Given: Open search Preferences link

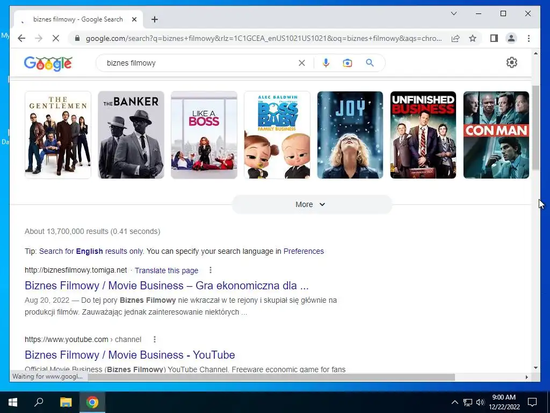Looking at the screenshot, I should (303, 251).
